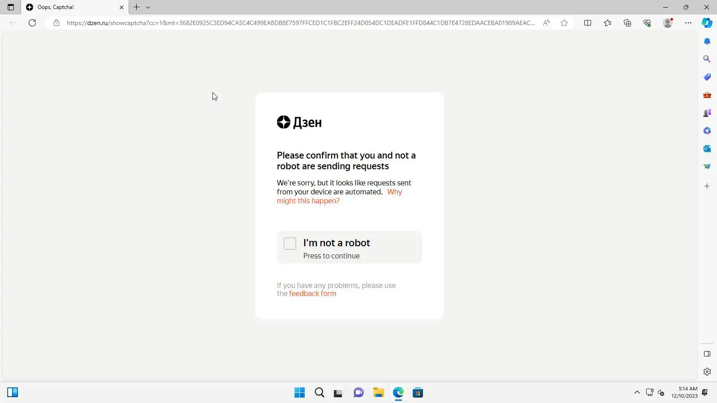
Task: Expand the tab search dropdown chevron
Action: (148, 7)
